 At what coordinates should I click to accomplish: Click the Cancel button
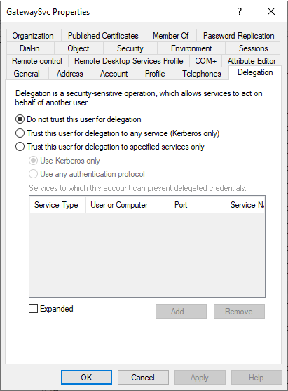click(x=143, y=377)
